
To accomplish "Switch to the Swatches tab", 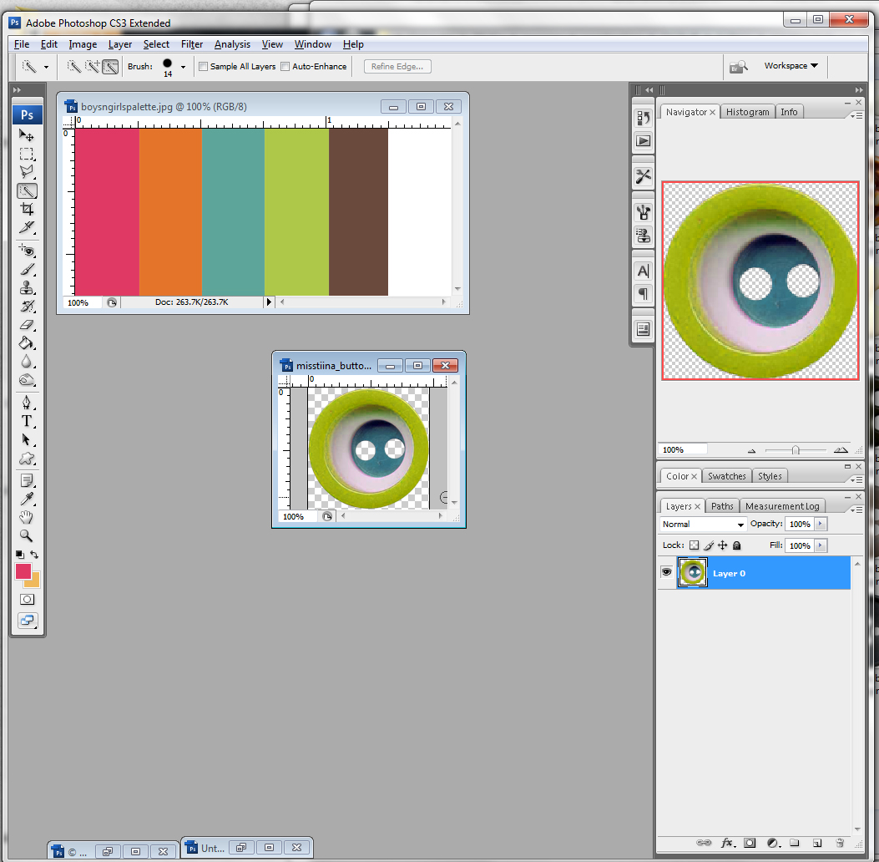I will pos(726,475).
